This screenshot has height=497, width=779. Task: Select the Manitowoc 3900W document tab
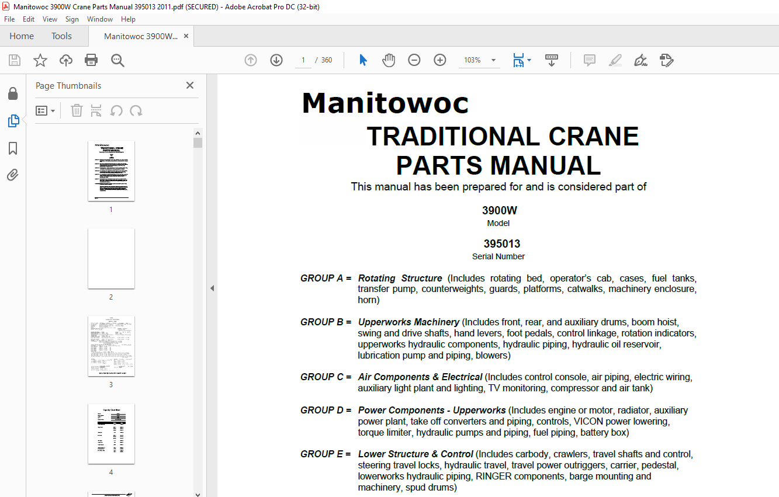pos(141,36)
